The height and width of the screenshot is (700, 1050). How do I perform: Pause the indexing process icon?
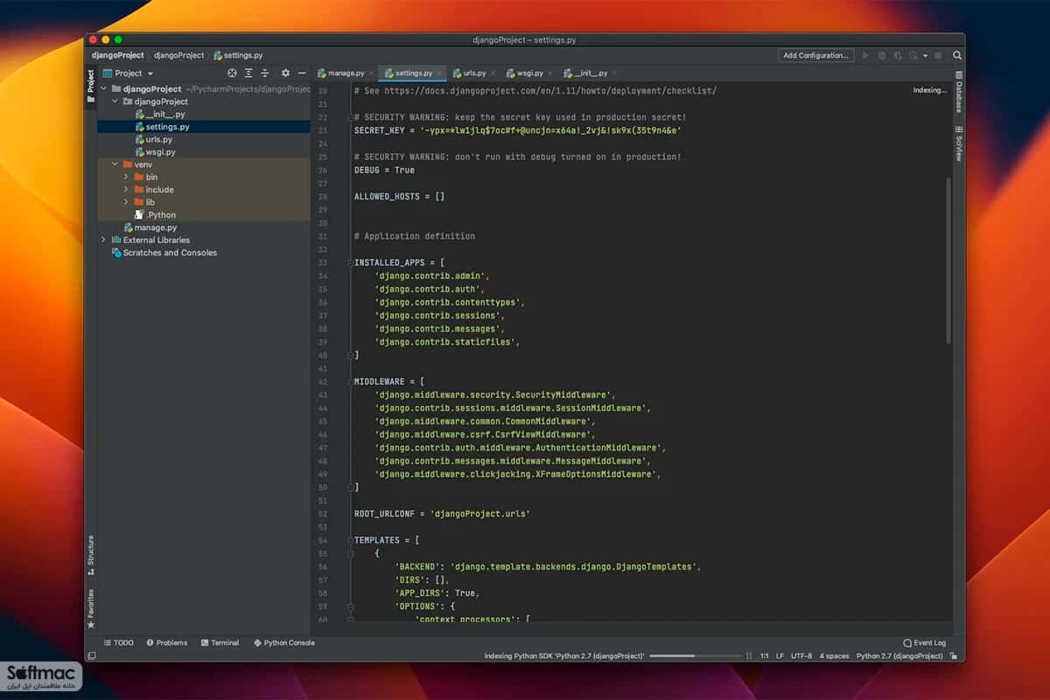[749, 655]
